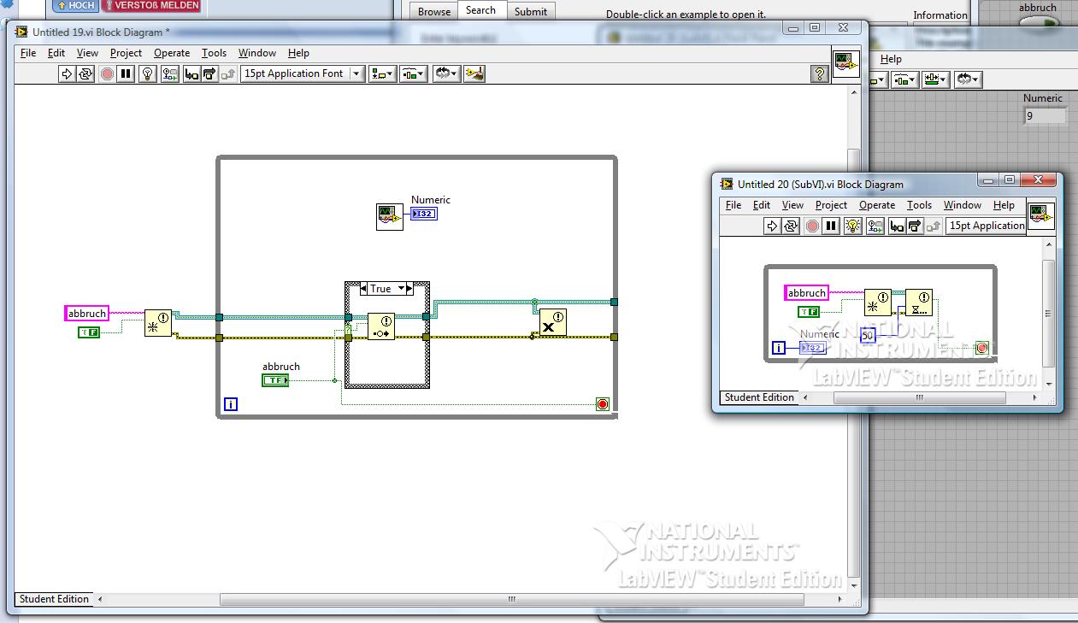
Task: Select Send Notification node inside case structure
Action: (x=381, y=326)
